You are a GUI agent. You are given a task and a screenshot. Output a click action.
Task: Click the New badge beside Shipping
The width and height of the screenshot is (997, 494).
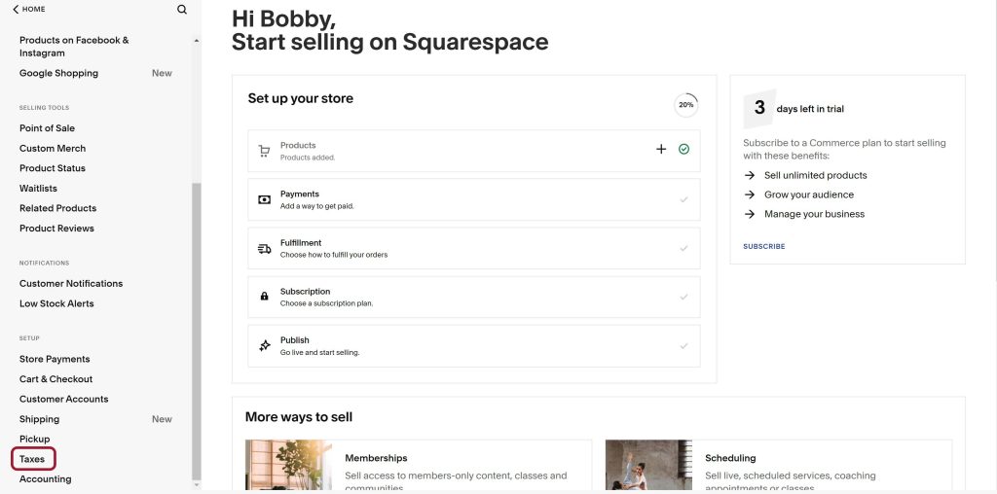coord(162,419)
